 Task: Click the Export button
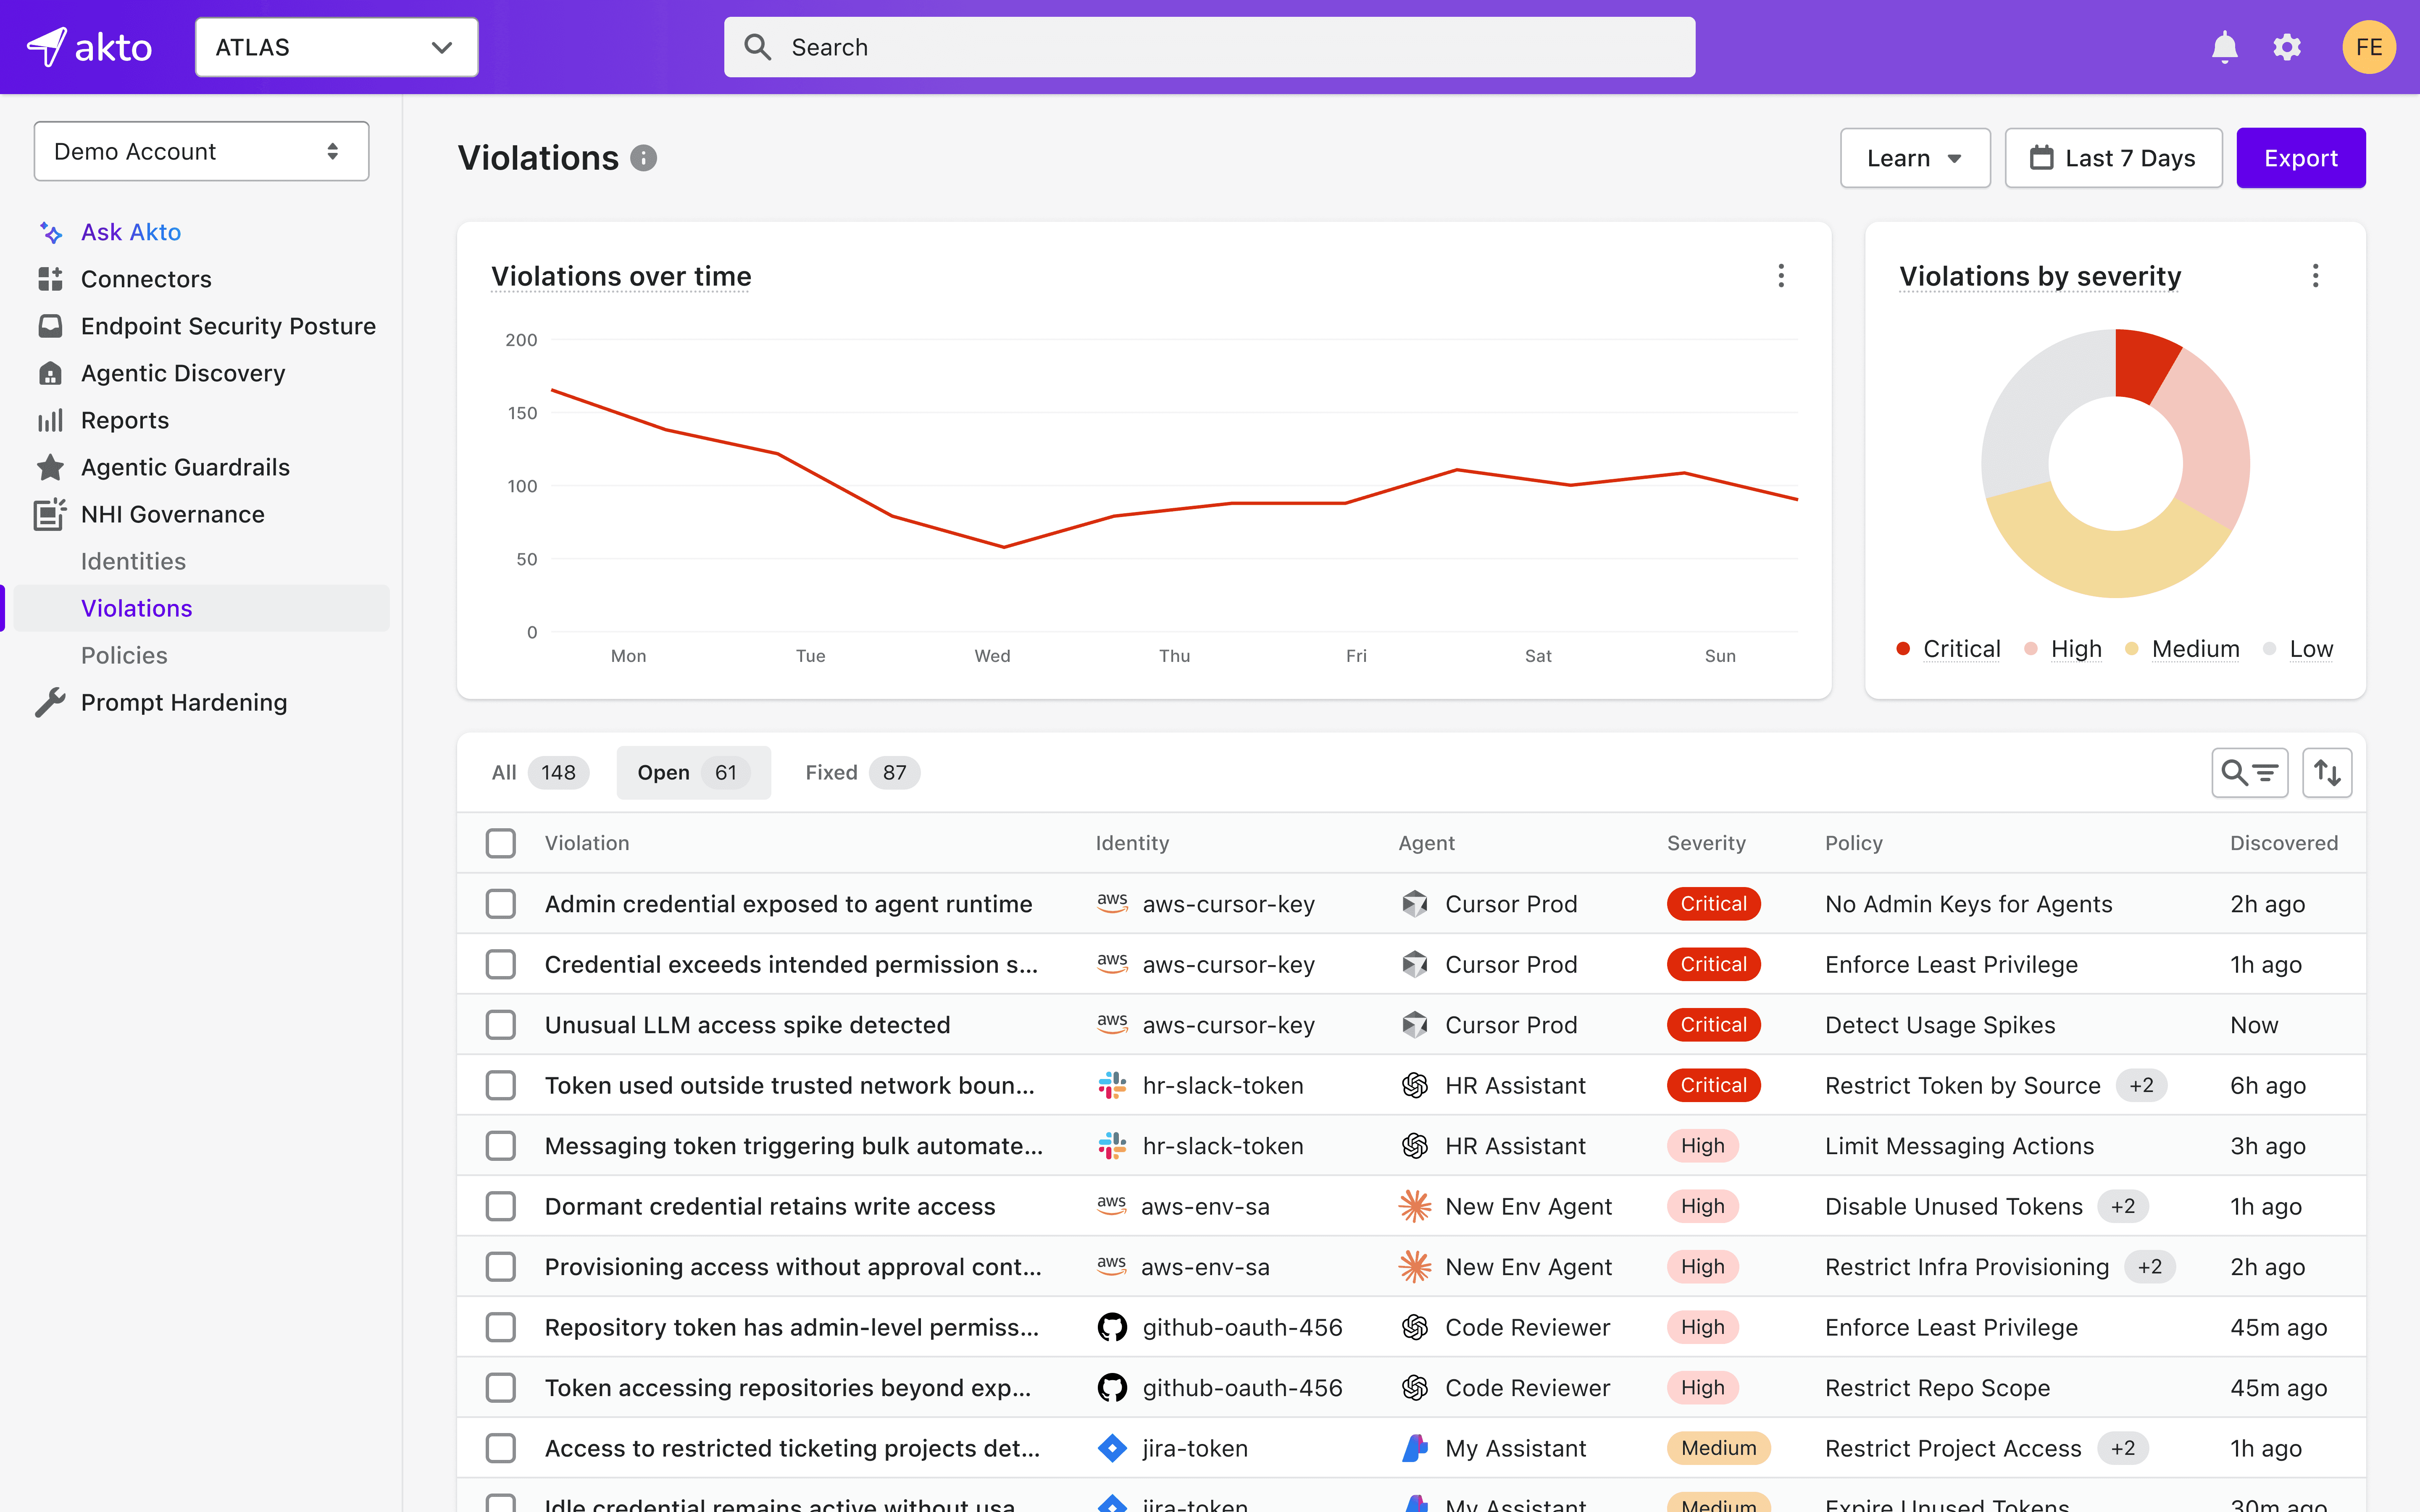[2301, 158]
